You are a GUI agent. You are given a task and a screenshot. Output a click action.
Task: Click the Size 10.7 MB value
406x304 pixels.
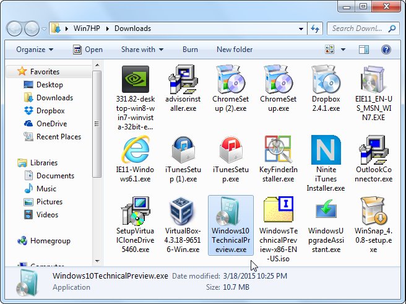[x=236, y=287]
